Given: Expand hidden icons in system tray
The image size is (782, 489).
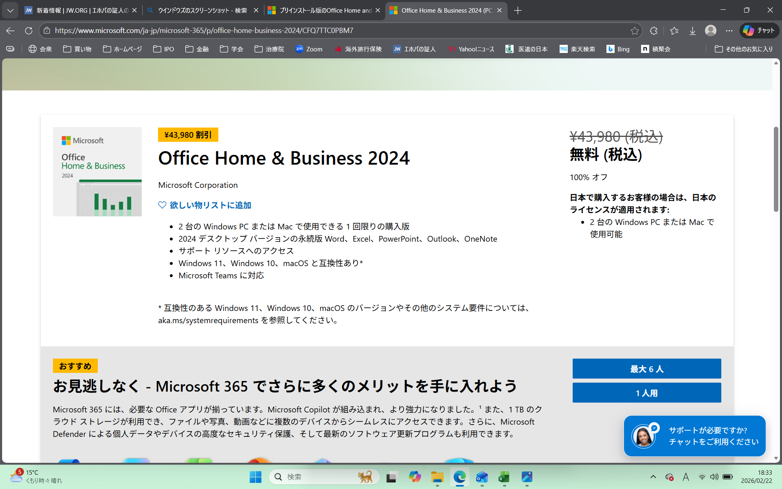Looking at the screenshot, I should pos(653,477).
